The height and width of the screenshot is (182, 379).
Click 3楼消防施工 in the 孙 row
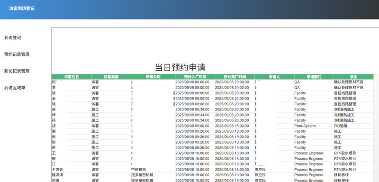pos(344,120)
